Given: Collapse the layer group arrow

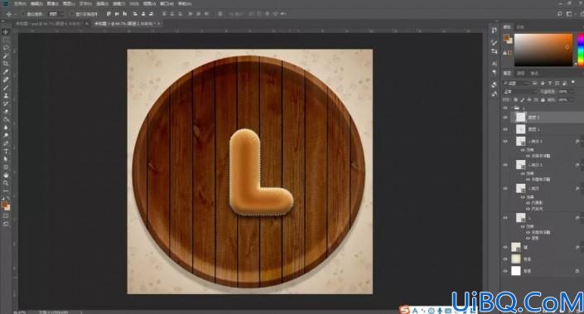Looking at the screenshot, I should click(x=512, y=108).
